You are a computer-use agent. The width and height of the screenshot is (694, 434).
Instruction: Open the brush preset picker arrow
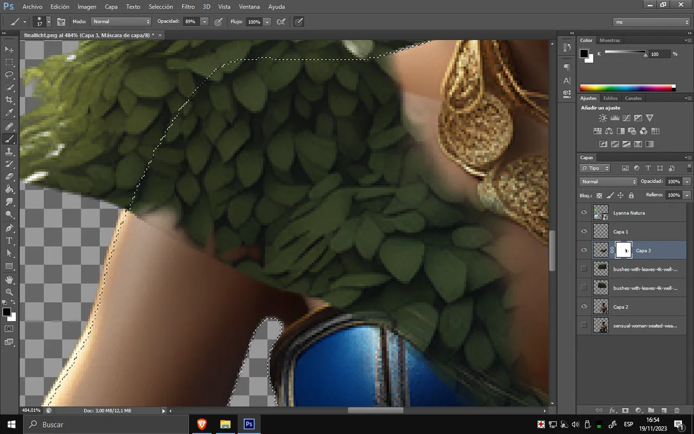(49, 22)
